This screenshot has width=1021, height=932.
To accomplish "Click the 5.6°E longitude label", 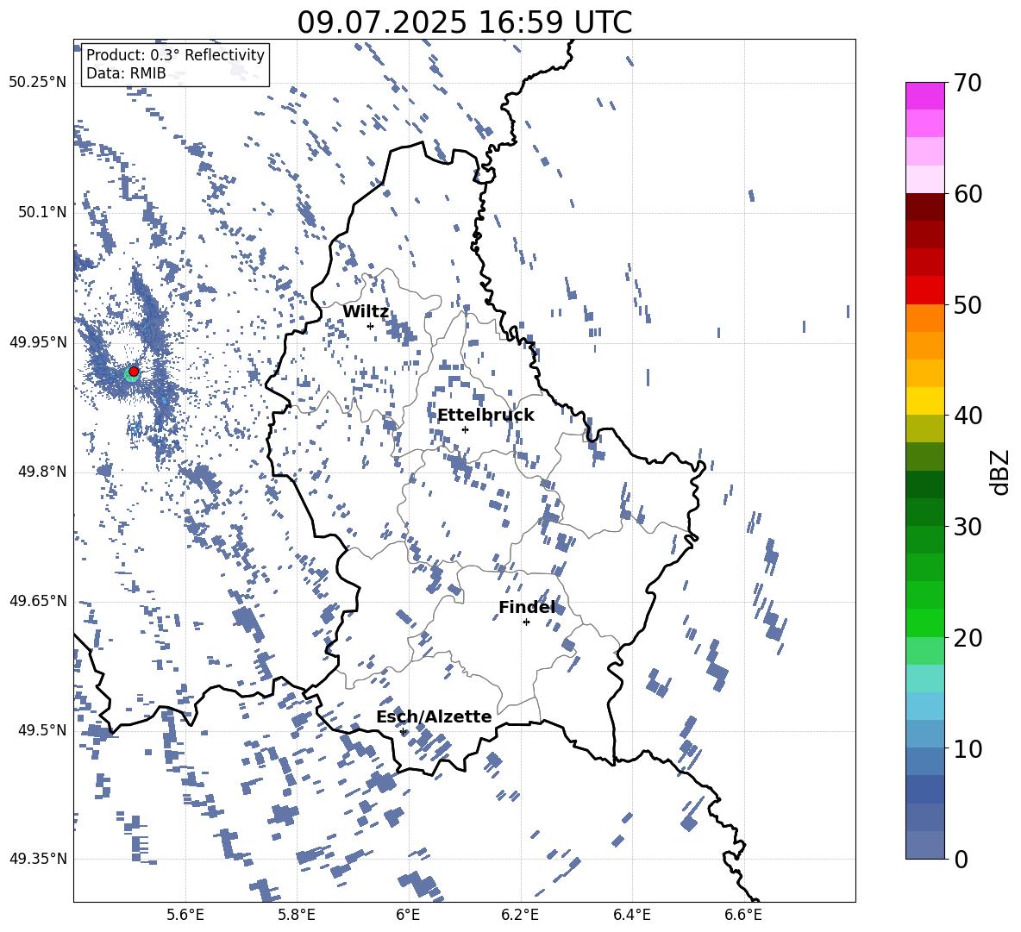I will [x=185, y=915].
